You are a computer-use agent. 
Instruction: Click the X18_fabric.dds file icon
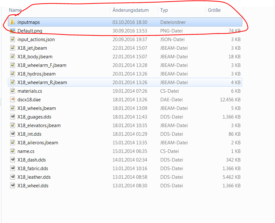tap(12, 168)
